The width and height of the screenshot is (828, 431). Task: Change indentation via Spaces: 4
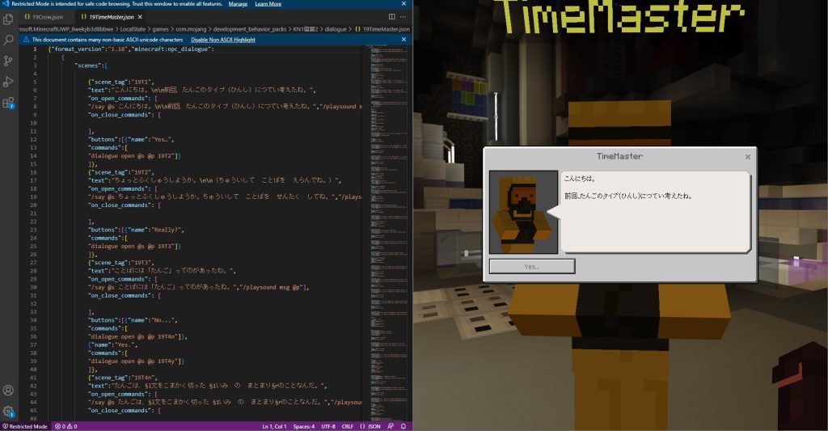coord(304,426)
